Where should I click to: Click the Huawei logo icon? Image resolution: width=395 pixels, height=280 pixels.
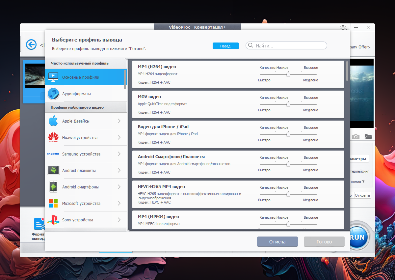coord(53,137)
